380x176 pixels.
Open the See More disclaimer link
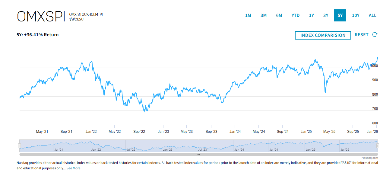tap(73, 168)
